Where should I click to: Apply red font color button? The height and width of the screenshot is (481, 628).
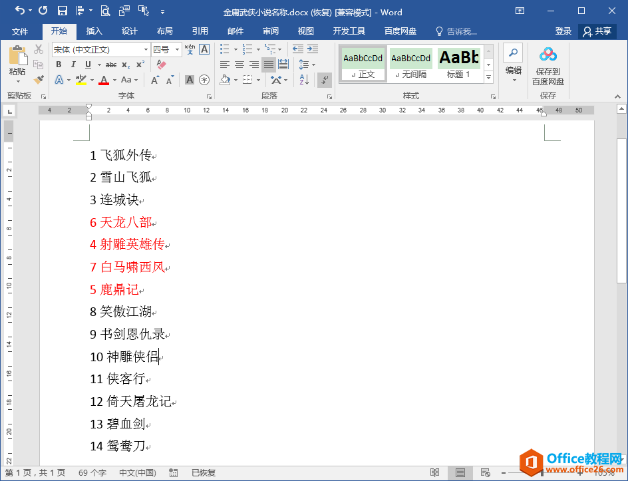click(x=104, y=80)
